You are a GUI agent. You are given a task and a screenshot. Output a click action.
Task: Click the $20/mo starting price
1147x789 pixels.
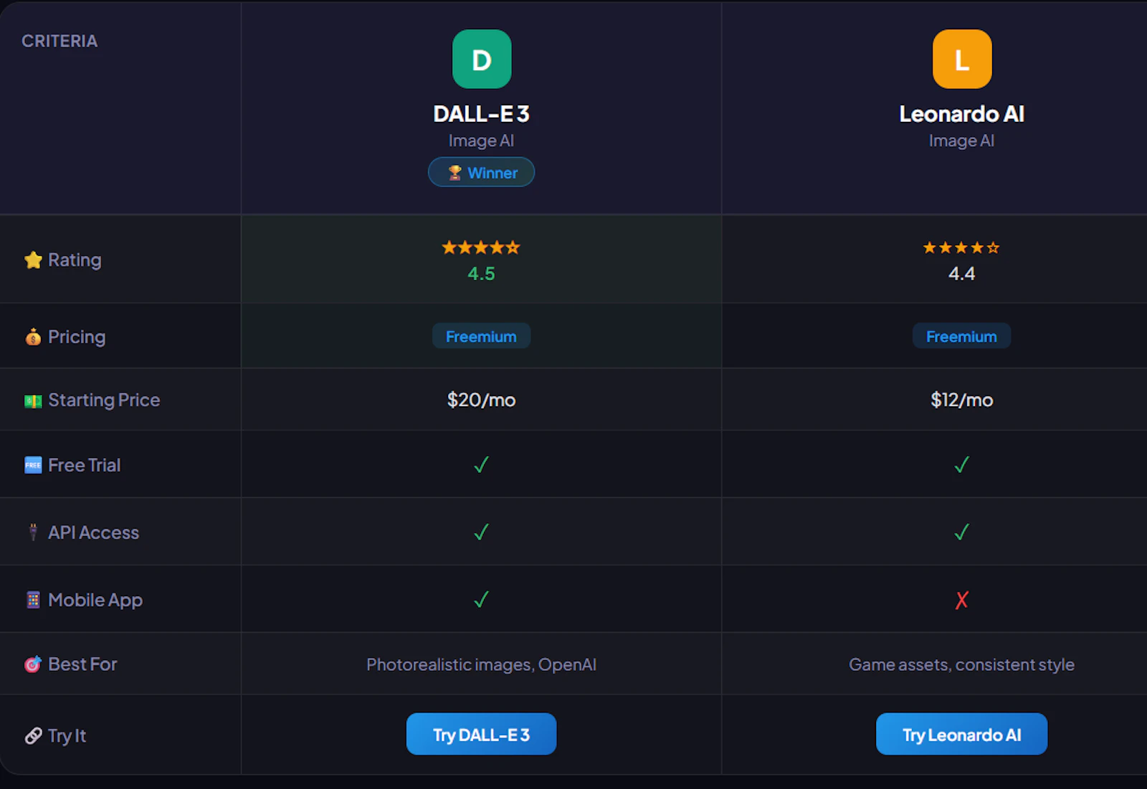481,400
